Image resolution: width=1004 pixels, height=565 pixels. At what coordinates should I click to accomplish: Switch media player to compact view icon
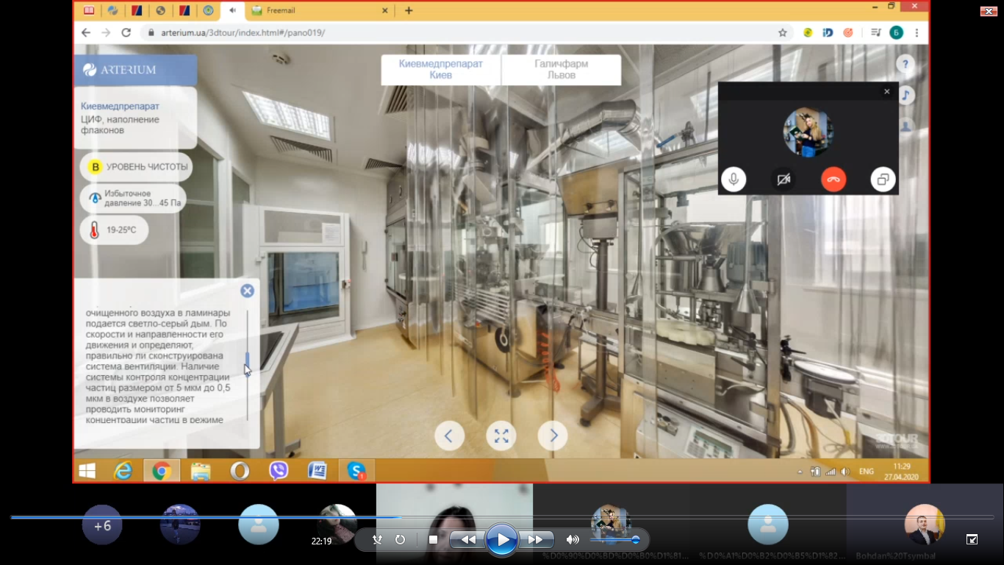tap(972, 539)
